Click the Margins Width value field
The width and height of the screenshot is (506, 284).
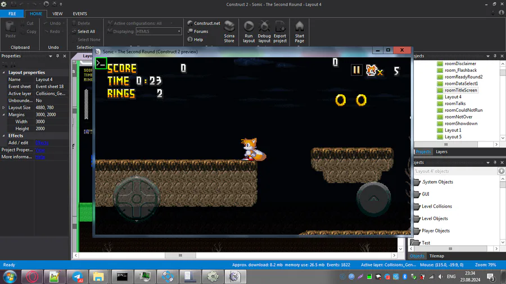[x=51, y=121]
